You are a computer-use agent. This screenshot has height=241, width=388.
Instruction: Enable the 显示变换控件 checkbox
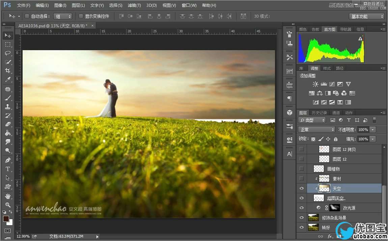(x=81, y=16)
